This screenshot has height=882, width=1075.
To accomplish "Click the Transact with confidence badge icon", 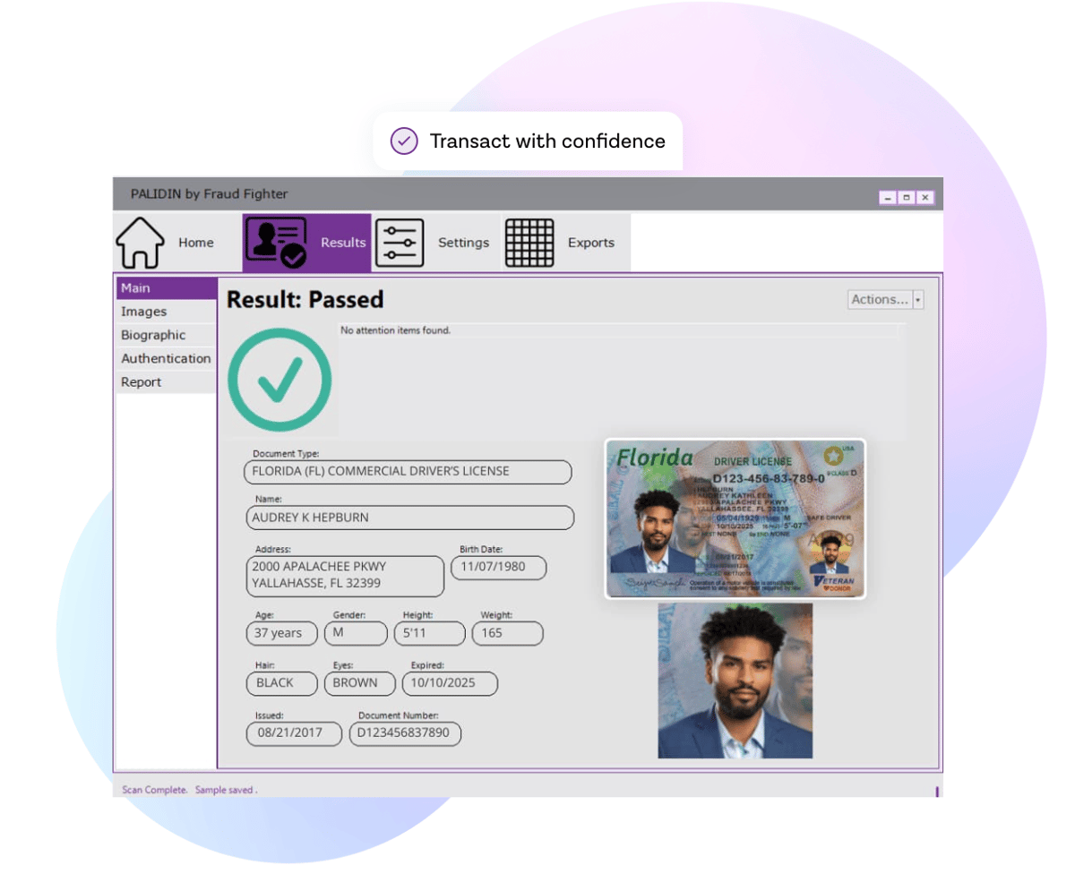I will click(x=404, y=141).
